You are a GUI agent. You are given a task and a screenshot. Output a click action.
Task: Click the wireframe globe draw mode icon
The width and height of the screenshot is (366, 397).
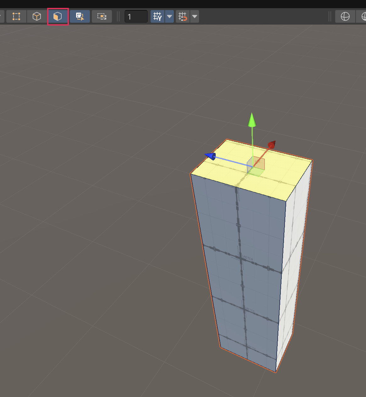pyautogui.click(x=345, y=16)
